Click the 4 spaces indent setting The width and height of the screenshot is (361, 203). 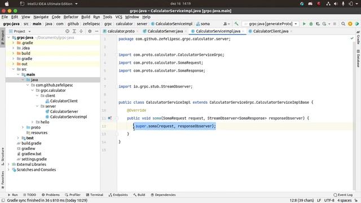[345, 201]
